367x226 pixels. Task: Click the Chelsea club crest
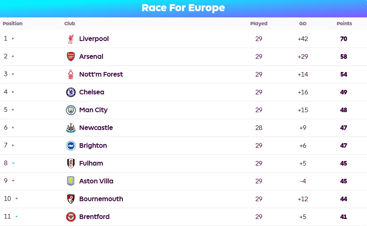click(70, 92)
